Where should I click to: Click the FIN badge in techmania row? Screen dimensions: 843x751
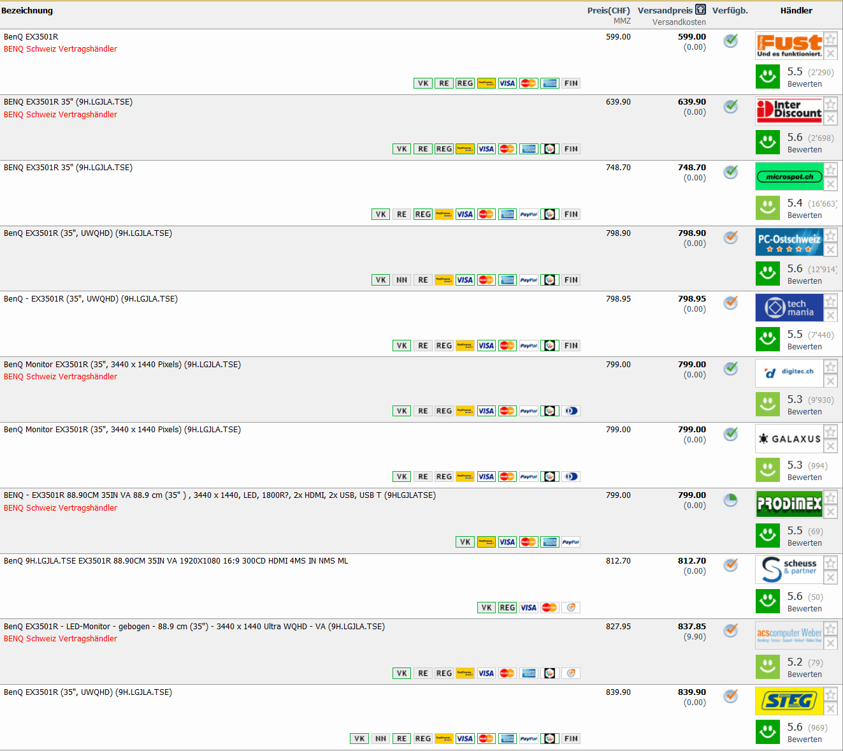[571, 346]
